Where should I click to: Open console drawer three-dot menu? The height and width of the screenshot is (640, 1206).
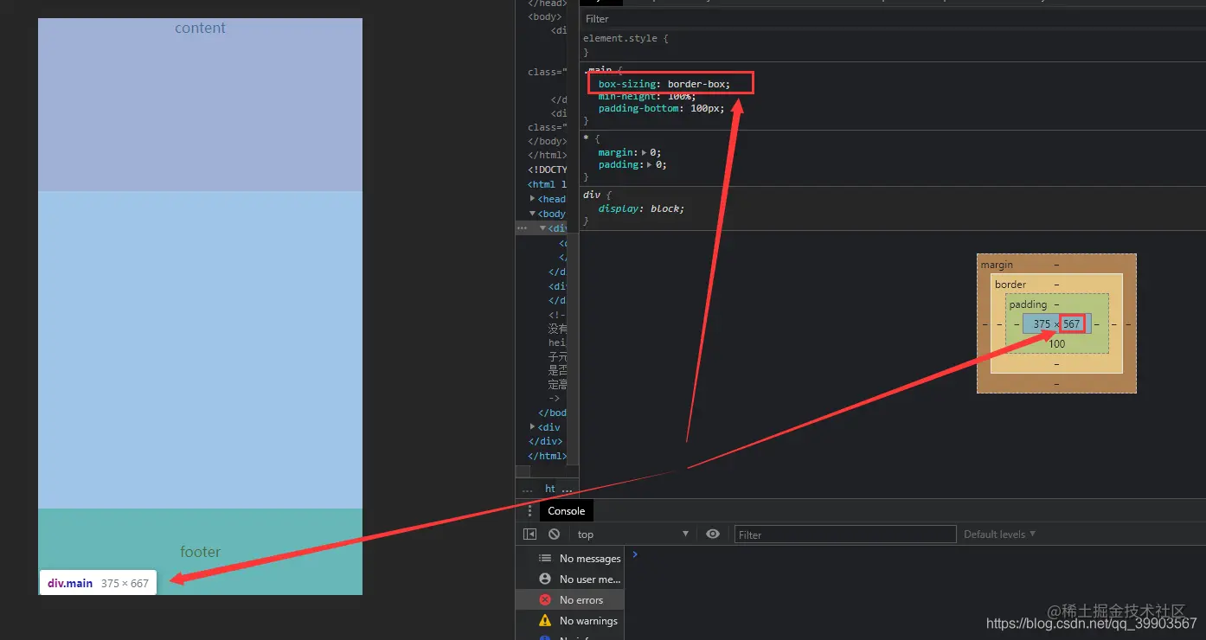click(x=529, y=511)
